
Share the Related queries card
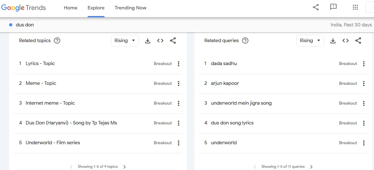coord(358,41)
